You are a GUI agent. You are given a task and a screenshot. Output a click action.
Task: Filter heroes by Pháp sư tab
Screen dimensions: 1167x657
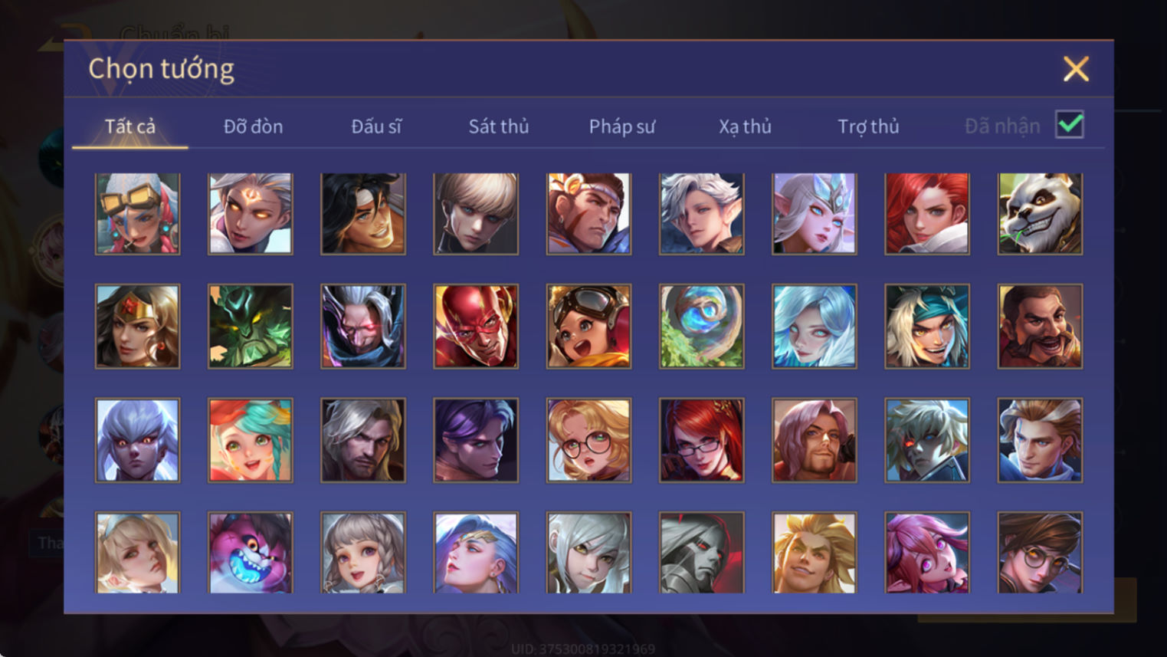(x=622, y=126)
